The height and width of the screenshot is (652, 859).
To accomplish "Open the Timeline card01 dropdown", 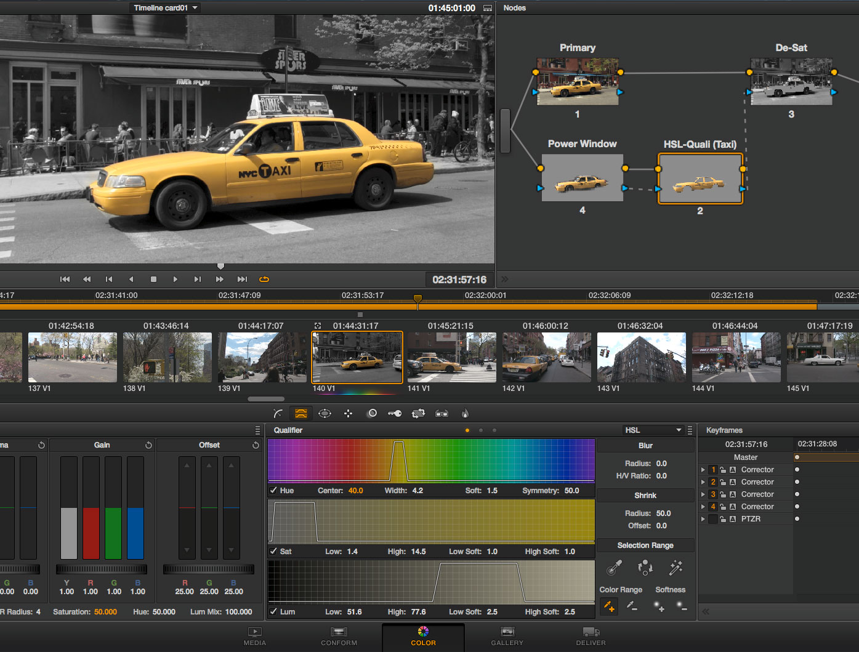I will 164,7.
